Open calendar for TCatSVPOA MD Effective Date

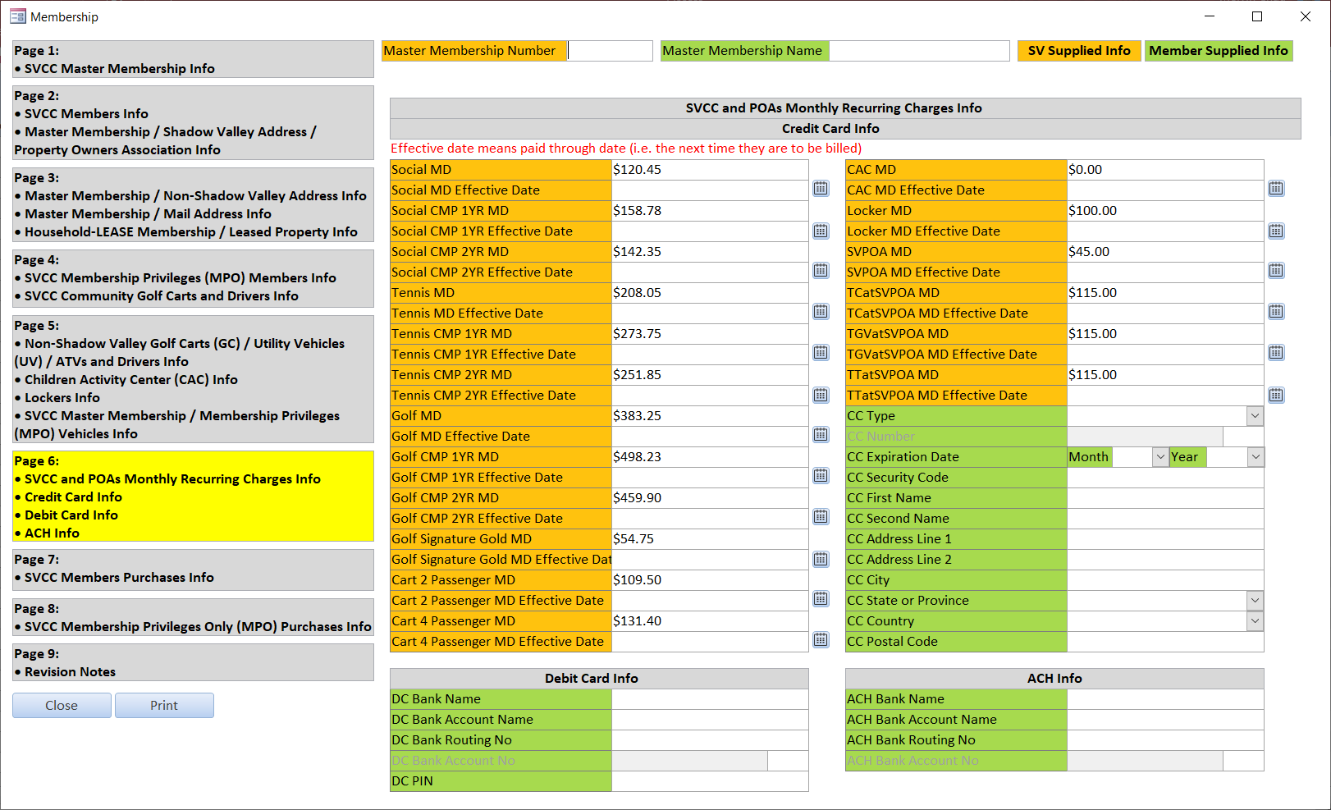pyautogui.click(x=1276, y=312)
